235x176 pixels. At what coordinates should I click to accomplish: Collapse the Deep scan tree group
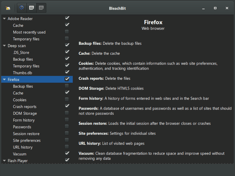click(x=4, y=46)
